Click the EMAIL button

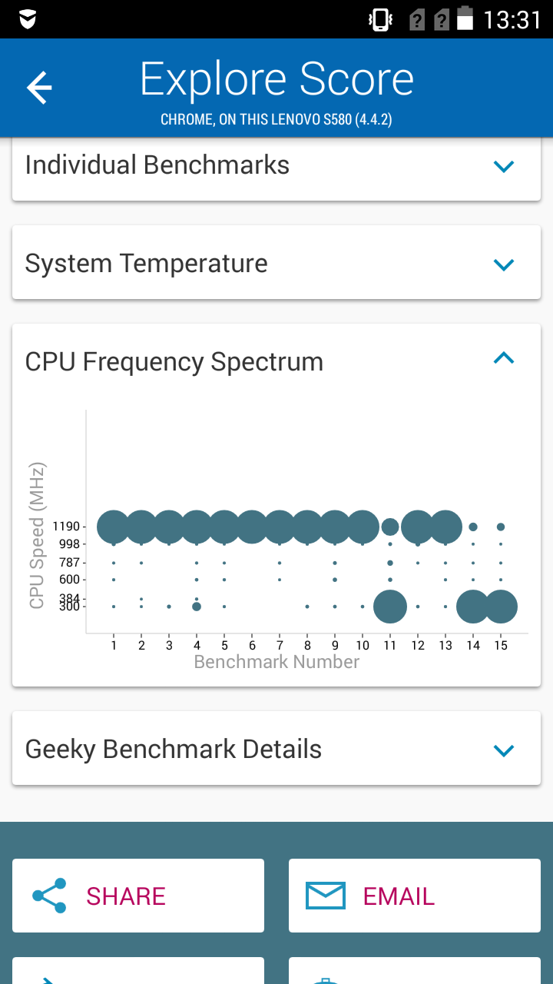pyautogui.click(x=415, y=896)
